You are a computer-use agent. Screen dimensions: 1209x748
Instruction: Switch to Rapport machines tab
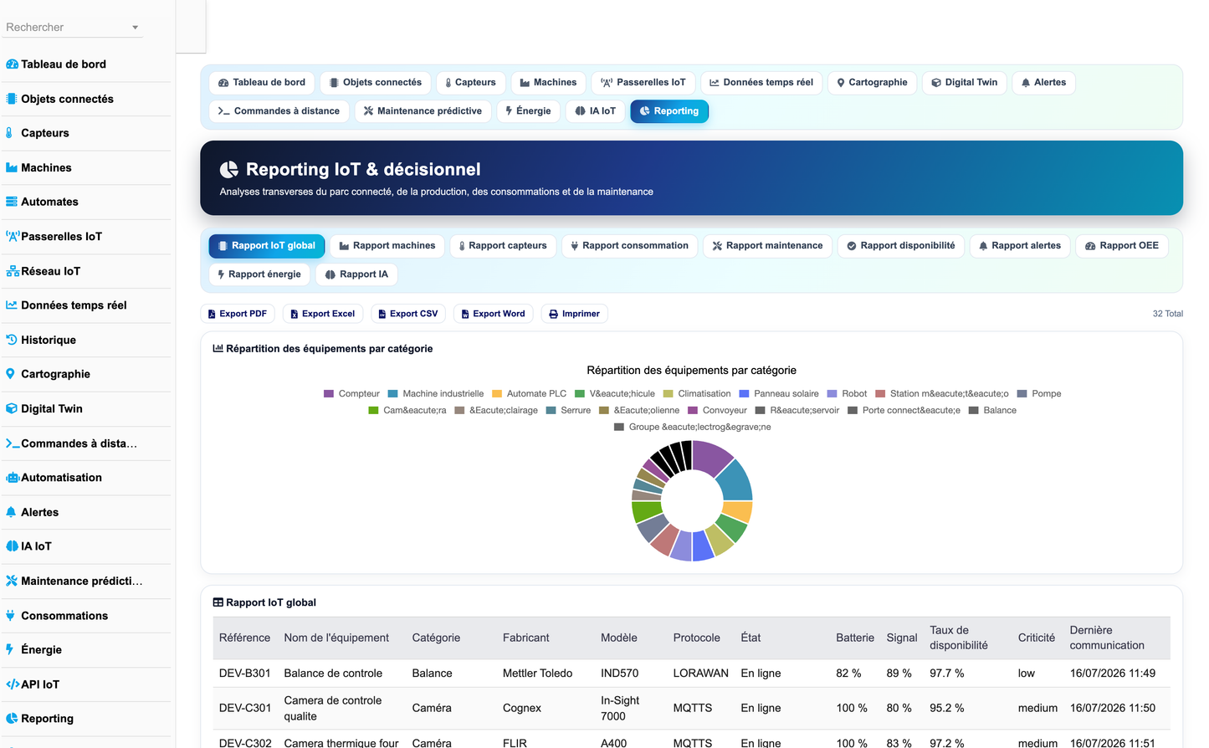[x=387, y=246]
